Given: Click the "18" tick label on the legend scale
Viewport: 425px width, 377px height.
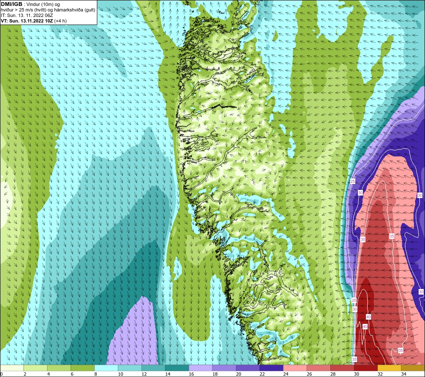Looking at the screenshot, I should [215, 374].
